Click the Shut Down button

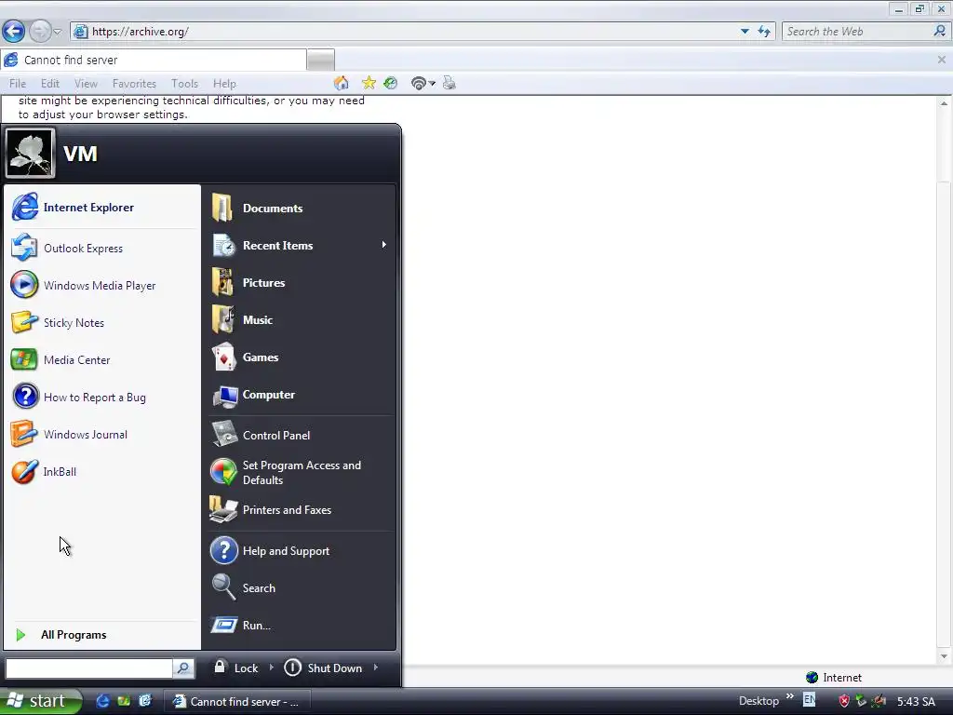tap(325, 668)
